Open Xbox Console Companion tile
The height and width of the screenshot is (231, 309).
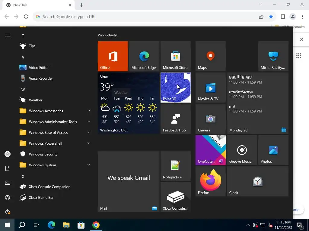(x=176, y=197)
